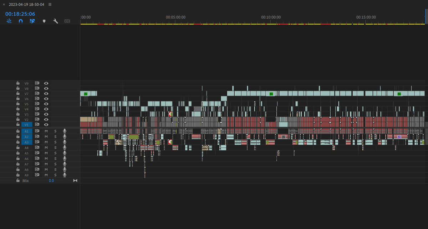Enable voice-over record on A1
Screen dimensions: 428x229
(x=65, y=131)
